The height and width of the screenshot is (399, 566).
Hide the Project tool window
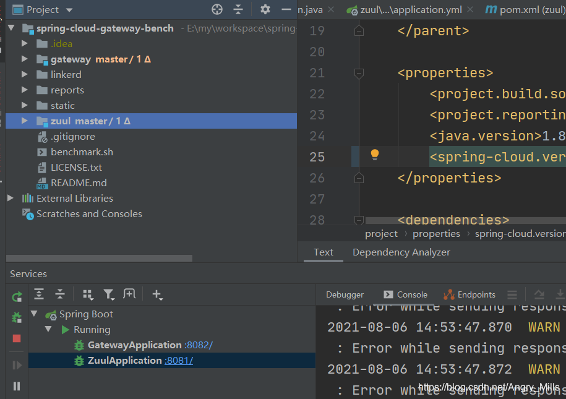pos(286,9)
